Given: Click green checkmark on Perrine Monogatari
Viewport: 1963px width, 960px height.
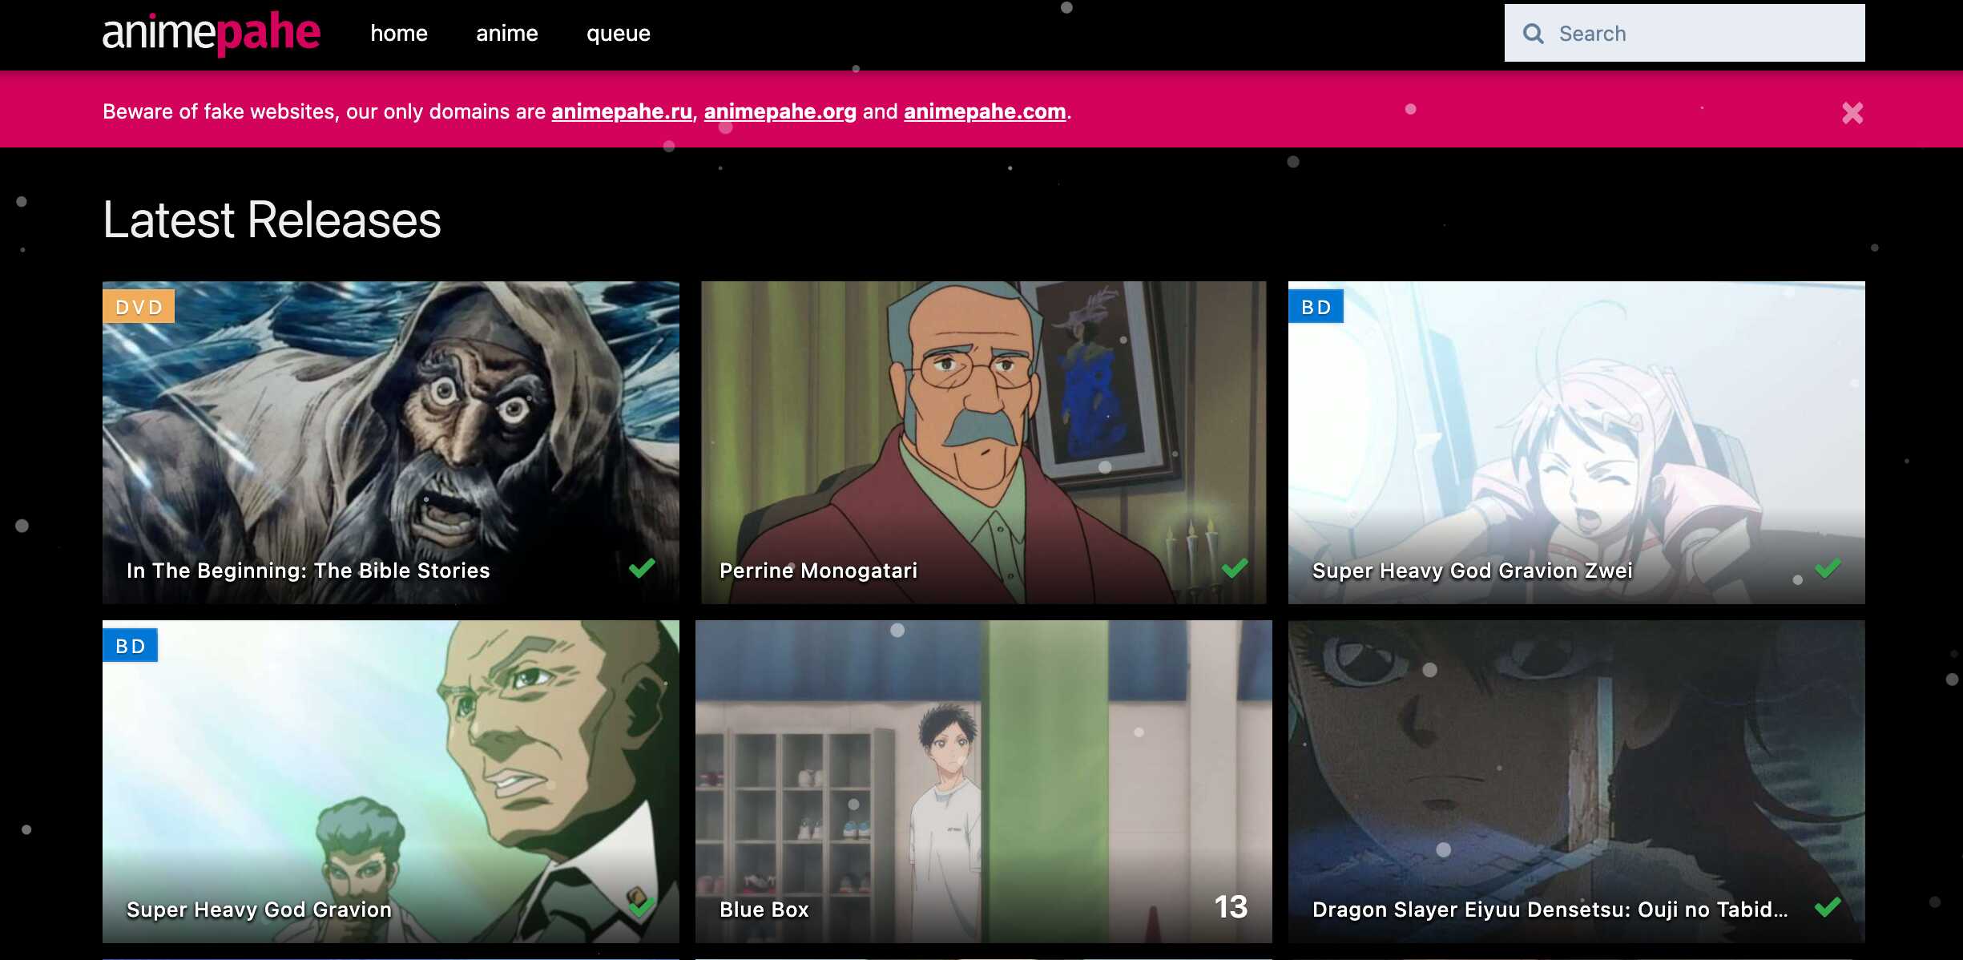Looking at the screenshot, I should click(1235, 568).
